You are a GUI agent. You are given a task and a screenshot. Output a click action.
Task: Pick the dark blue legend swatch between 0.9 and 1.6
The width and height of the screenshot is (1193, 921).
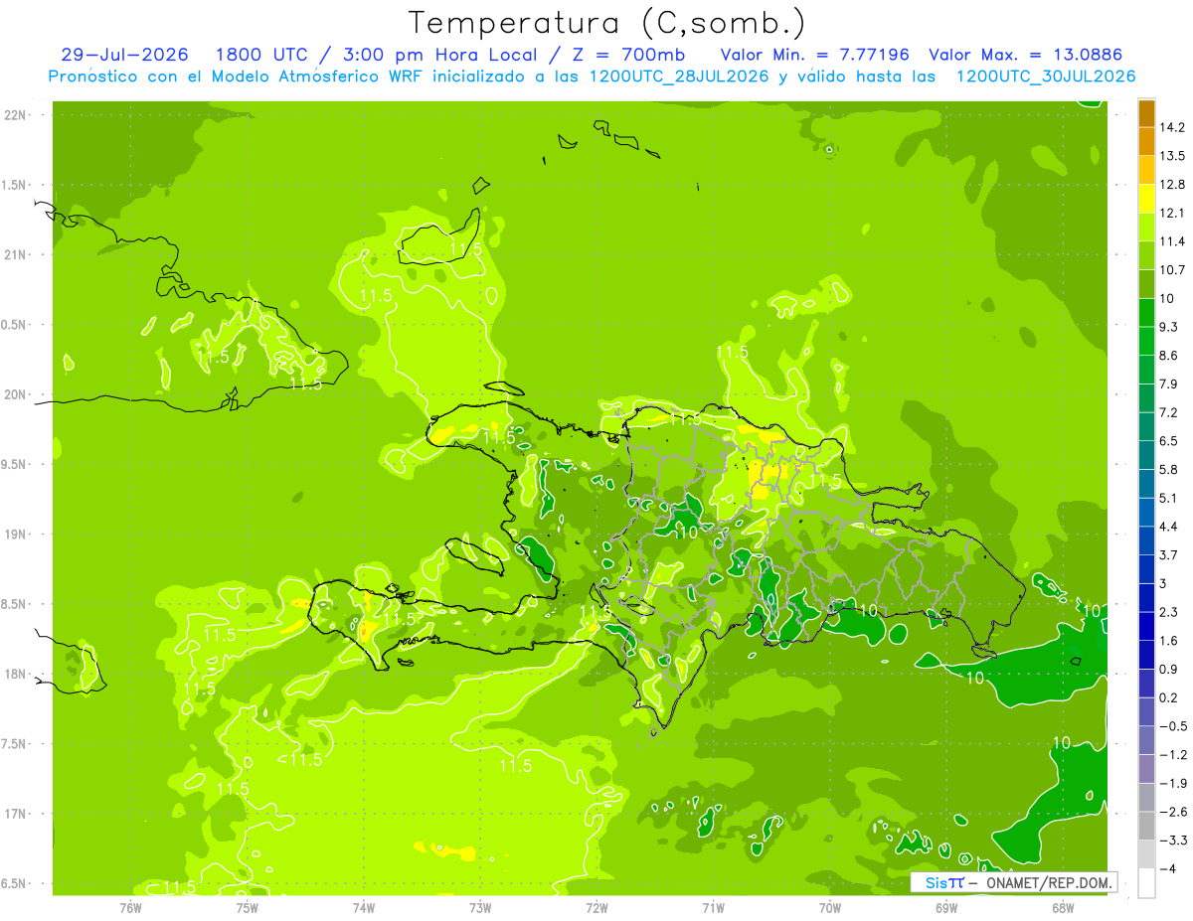point(1146,655)
